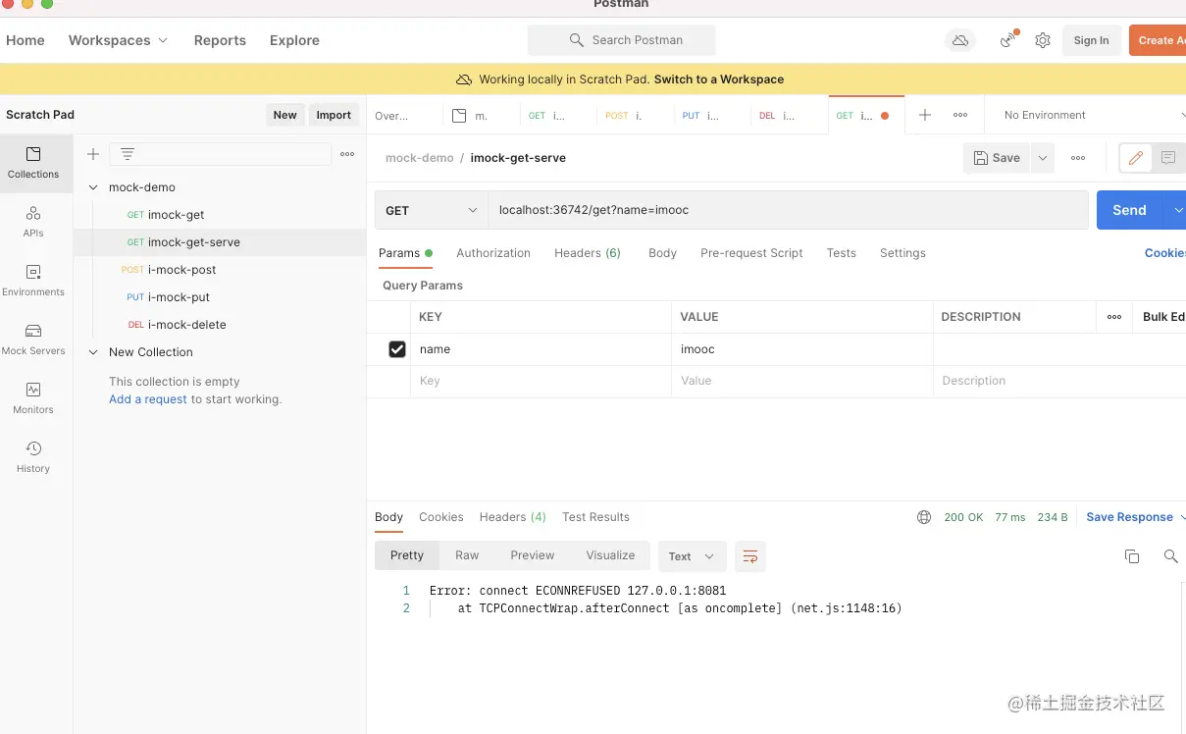Screen dimensions: 1186x734
Task: Open the Collections sidebar panel
Action: pos(33,163)
